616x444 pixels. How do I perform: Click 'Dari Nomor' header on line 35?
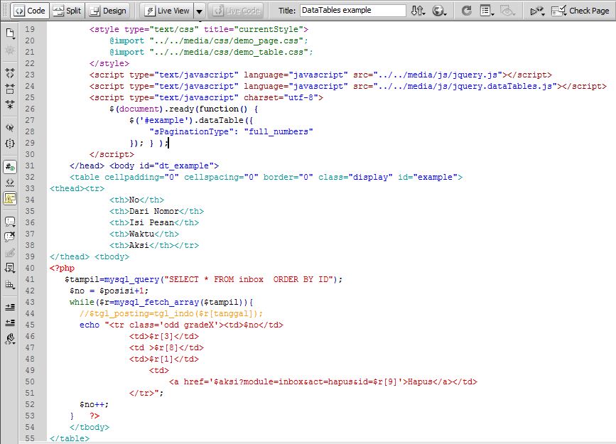pos(154,211)
